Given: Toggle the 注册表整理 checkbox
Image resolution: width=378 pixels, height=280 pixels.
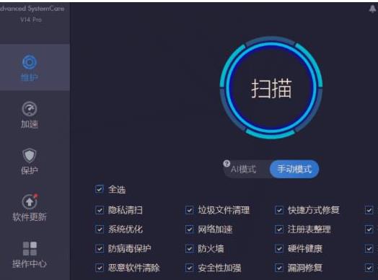Looking at the screenshot, I should pyautogui.click(x=279, y=229).
